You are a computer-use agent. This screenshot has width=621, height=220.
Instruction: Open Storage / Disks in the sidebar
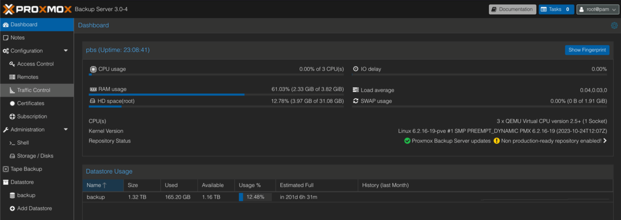(37, 156)
